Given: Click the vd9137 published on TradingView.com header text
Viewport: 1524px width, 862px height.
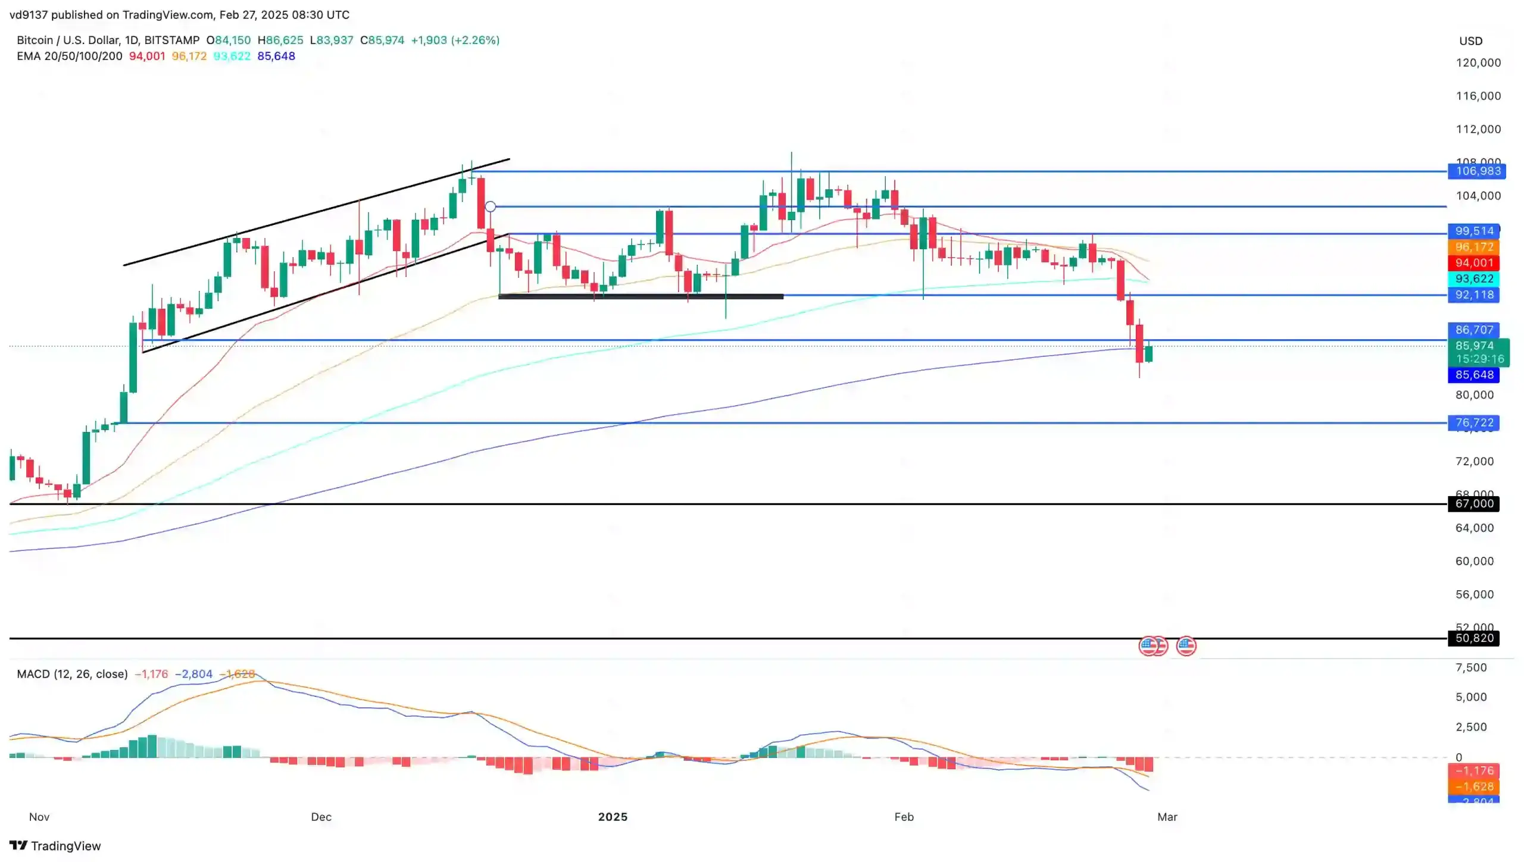Looking at the screenshot, I should [x=179, y=15].
